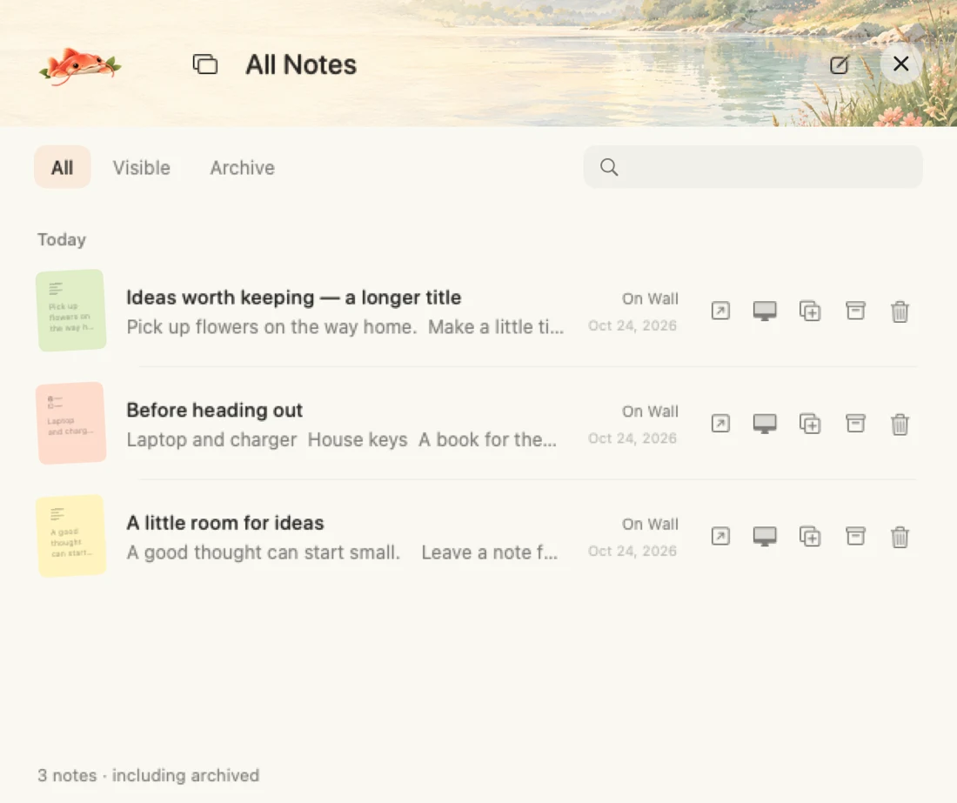Click monitor icon for 'A little room for ideas'
Viewport: 957px width, 803px height.
(x=765, y=537)
